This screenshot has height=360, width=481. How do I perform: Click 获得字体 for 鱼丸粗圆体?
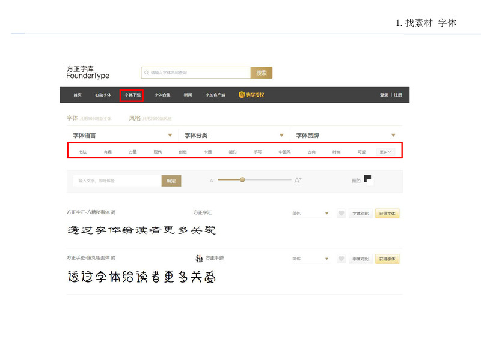(x=387, y=259)
